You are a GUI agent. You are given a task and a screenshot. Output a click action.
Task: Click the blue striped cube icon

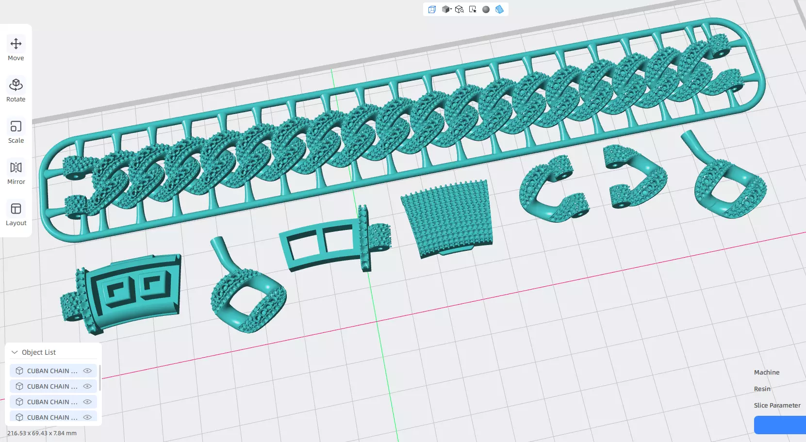tap(499, 9)
